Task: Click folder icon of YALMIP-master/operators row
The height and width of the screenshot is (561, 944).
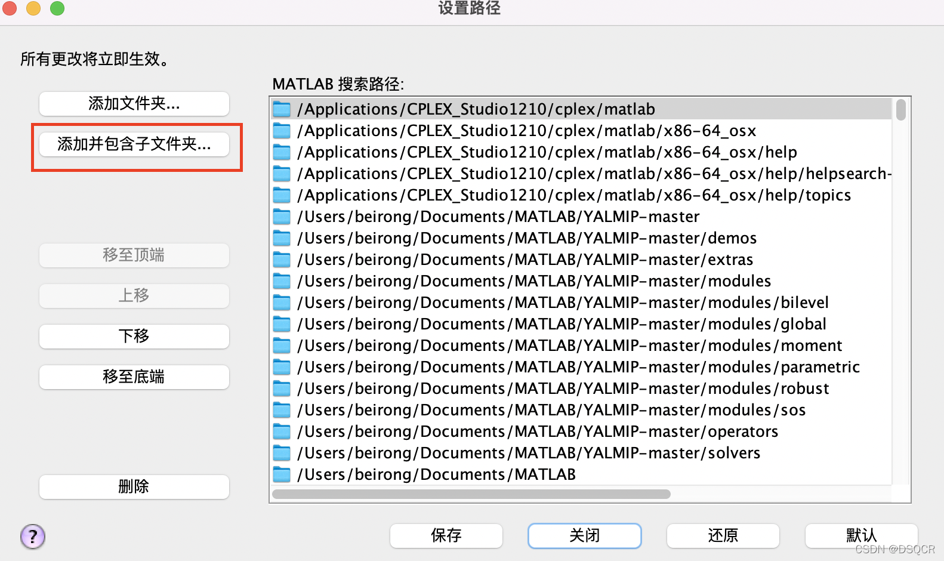Action: click(x=282, y=431)
